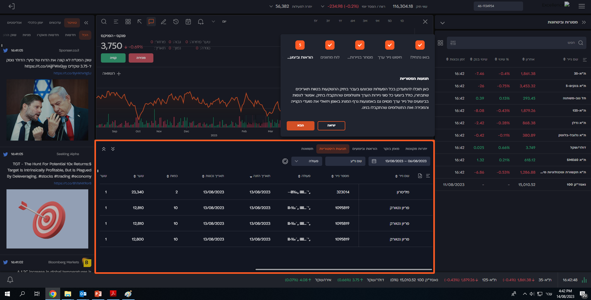Screen dimensions: 591x300
Task: Click the horizontal scrollbar under the transactions table
Action: point(343,269)
